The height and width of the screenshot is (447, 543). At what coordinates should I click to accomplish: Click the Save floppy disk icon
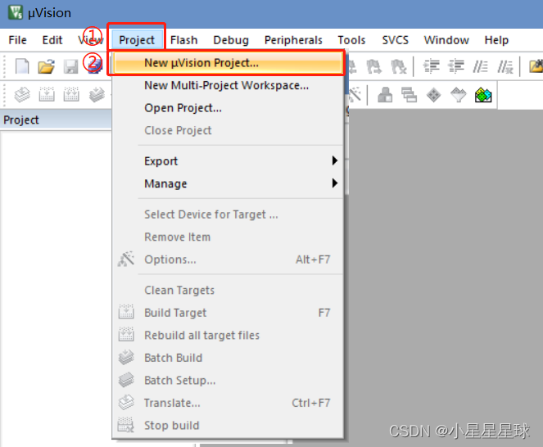point(70,66)
